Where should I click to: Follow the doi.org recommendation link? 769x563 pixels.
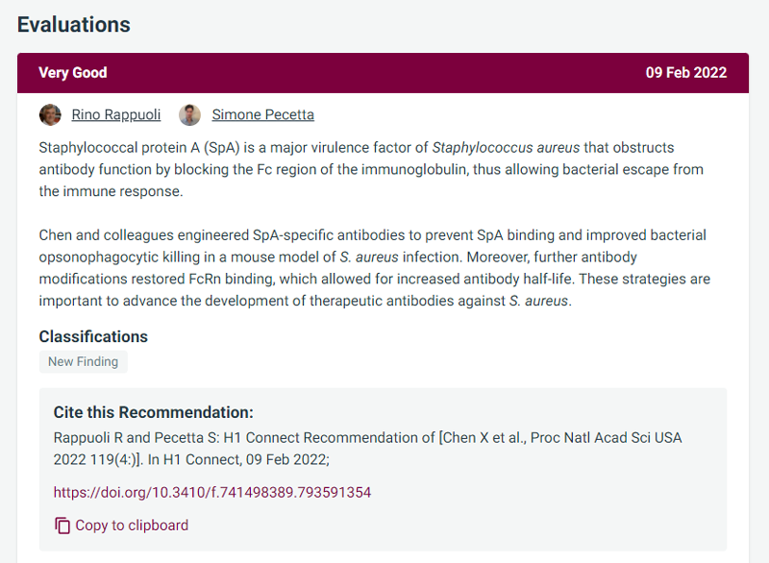click(x=212, y=492)
